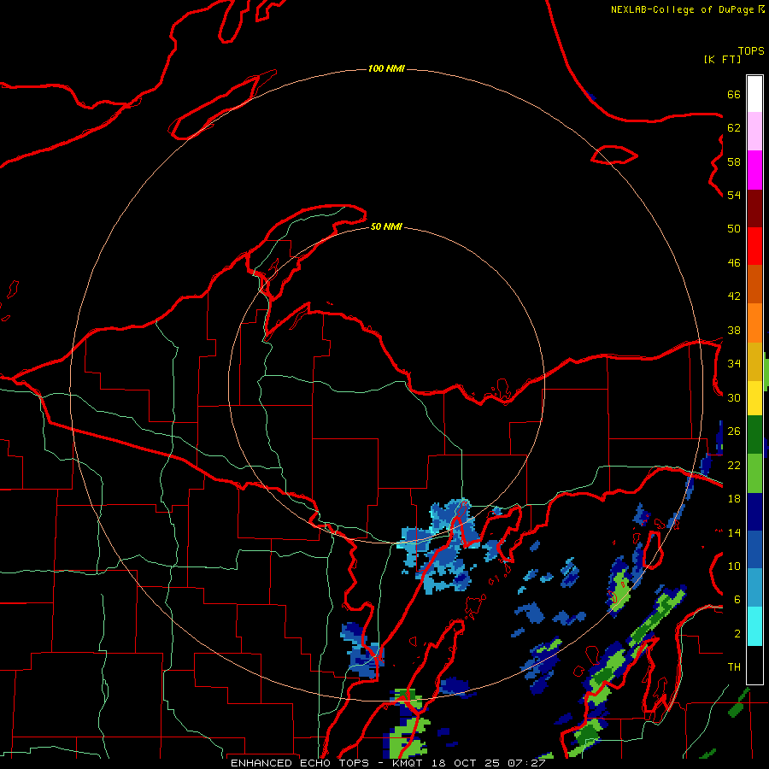Screen dimensions: 769x769
Task: Click the legend value 38
Action: (x=734, y=330)
